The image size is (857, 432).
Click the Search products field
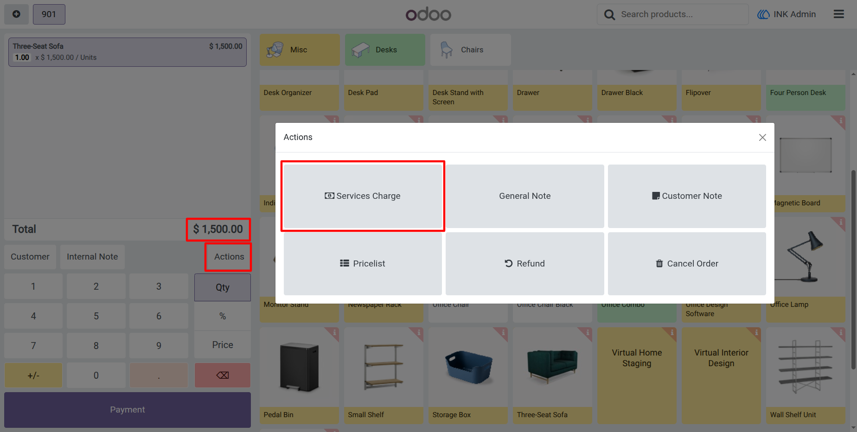point(672,14)
